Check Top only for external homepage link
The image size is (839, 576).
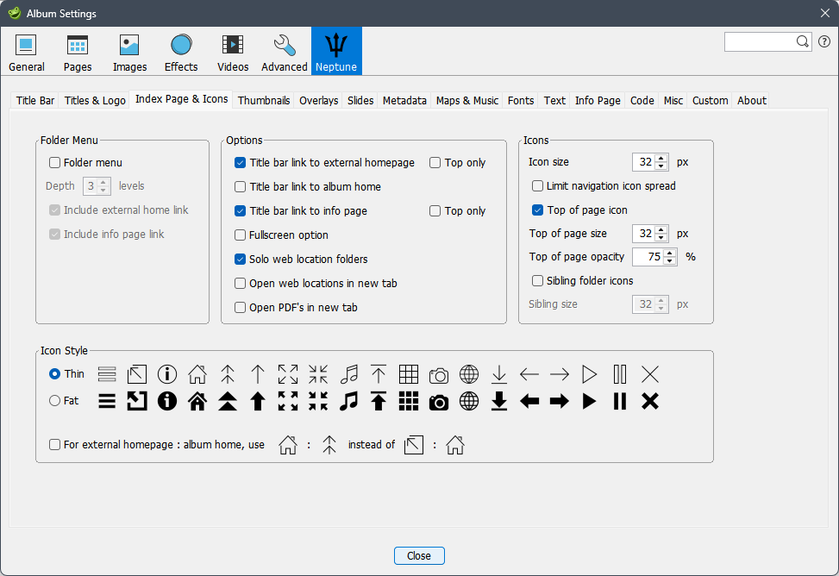pos(435,163)
